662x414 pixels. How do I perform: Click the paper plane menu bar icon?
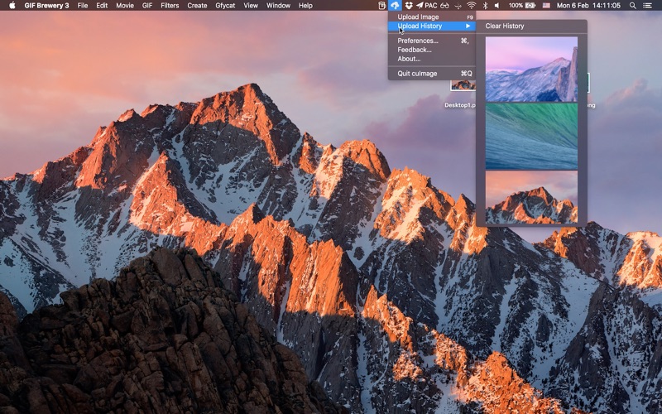[x=420, y=6]
